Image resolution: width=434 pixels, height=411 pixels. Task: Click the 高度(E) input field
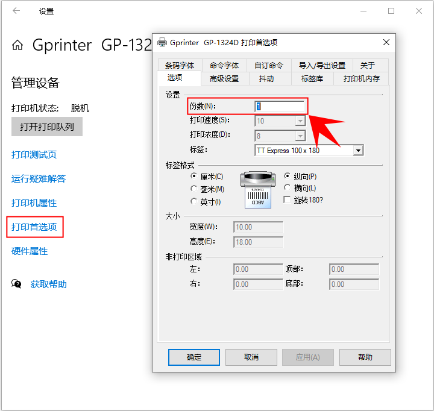(258, 242)
